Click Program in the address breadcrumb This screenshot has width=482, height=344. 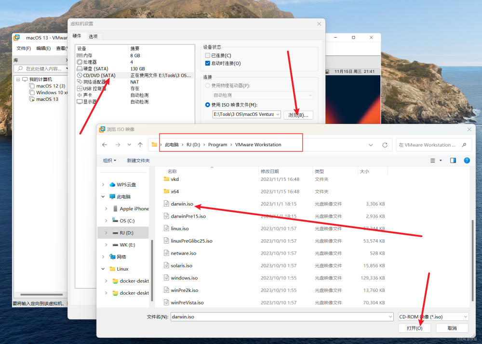click(x=218, y=145)
